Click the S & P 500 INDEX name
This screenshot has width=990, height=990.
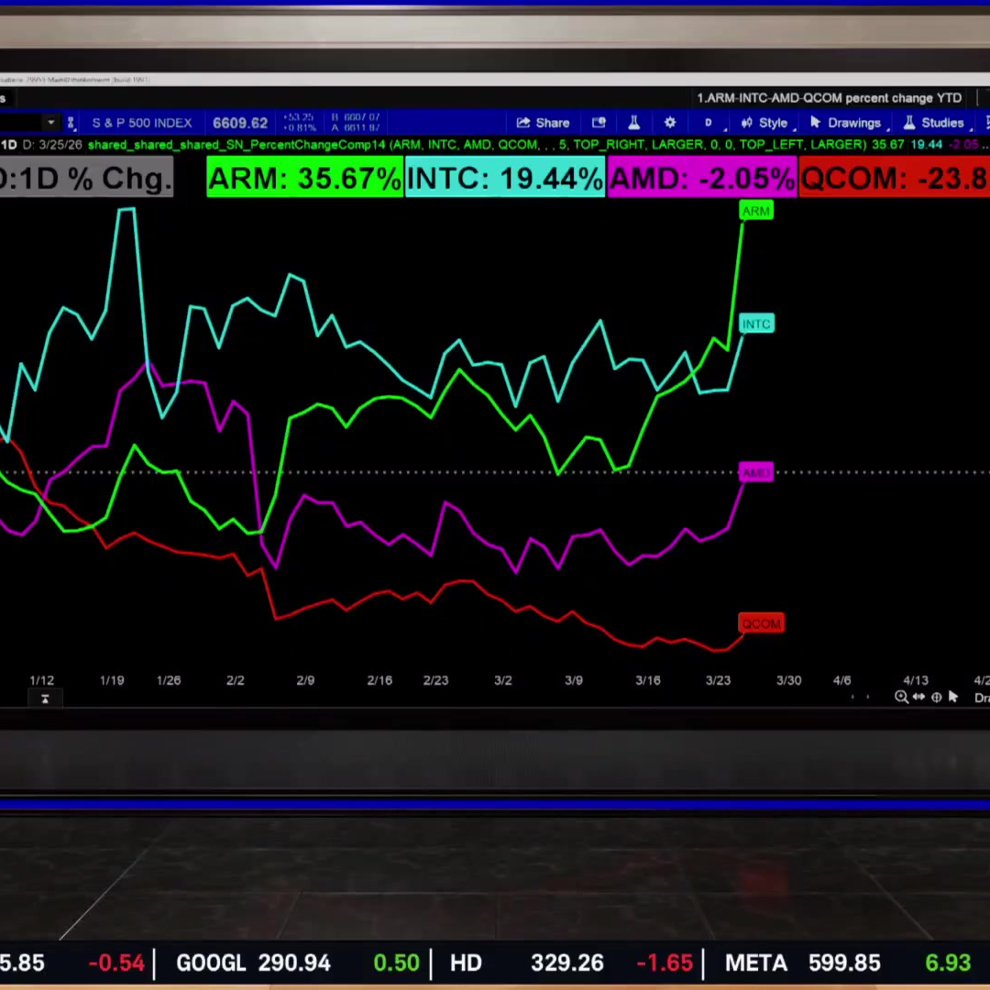click(x=142, y=123)
